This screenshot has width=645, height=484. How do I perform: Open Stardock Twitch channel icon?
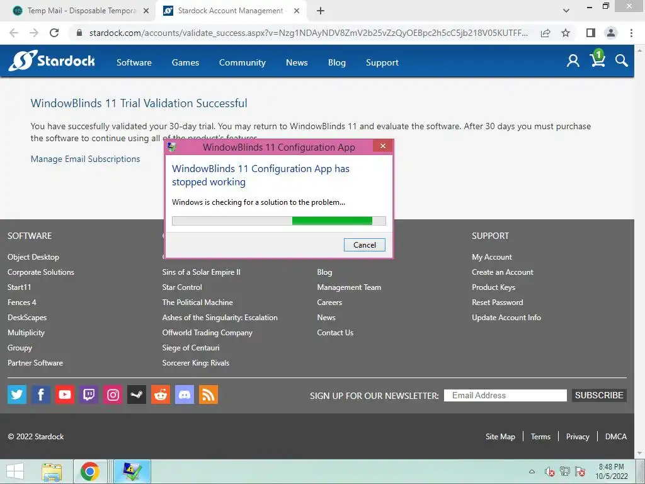[x=88, y=395]
